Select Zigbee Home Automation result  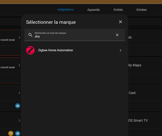[x=75, y=50]
